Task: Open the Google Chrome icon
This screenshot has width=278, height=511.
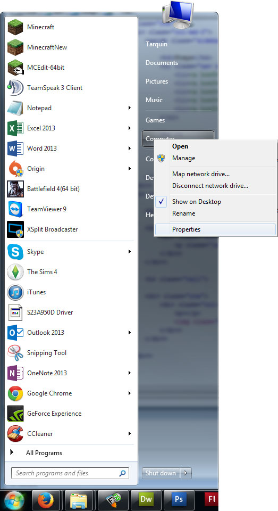Action: click(x=15, y=393)
